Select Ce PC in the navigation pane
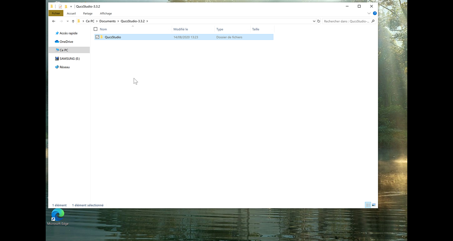This screenshot has width=453, height=241. tap(69, 50)
